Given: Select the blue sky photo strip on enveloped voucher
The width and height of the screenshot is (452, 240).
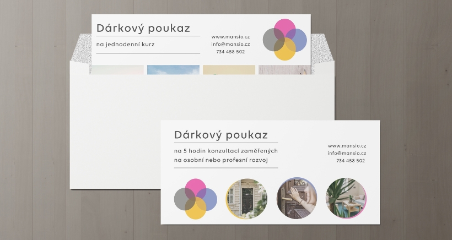Looking at the screenshot, I should coord(173,70).
